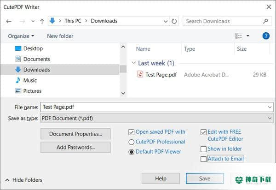The image size is (276, 190).
Task: Sort files by the Name column
Action: tap(143, 49)
